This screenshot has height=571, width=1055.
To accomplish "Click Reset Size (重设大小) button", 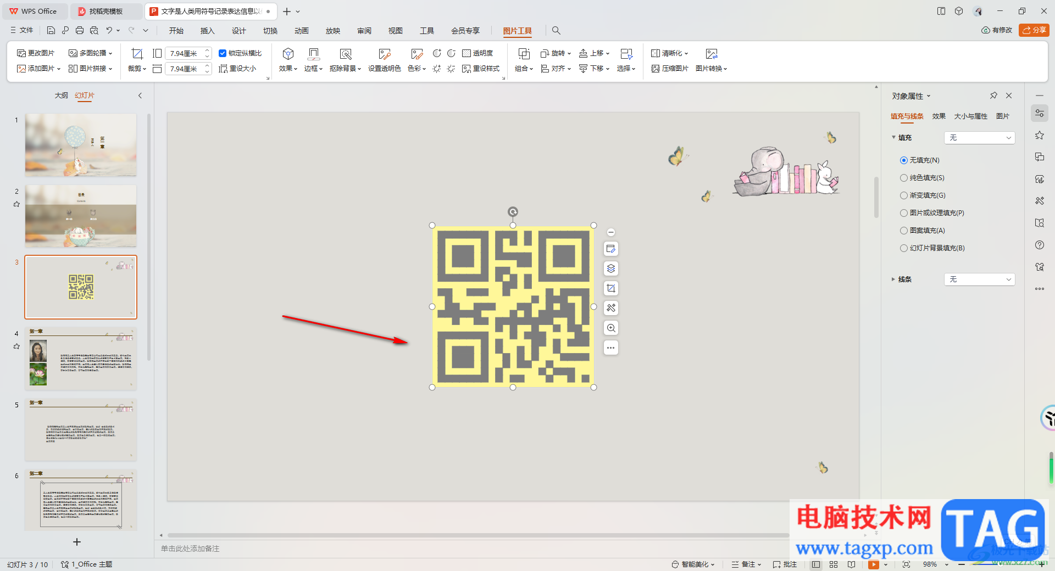I will point(237,69).
